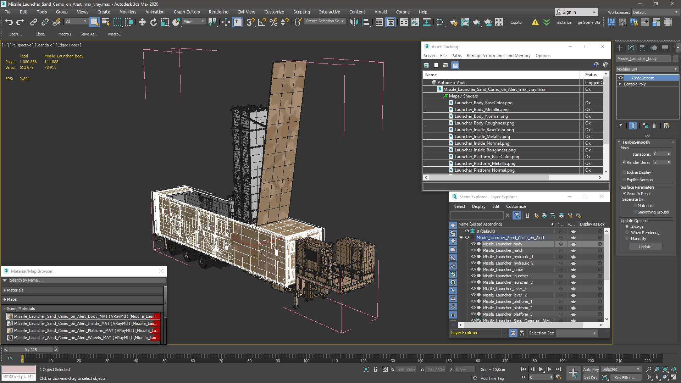Enable Explicit Normals checkbox

(x=624, y=180)
